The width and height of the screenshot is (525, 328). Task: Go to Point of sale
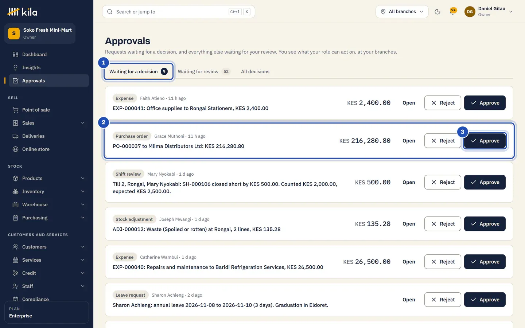(x=48, y=110)
